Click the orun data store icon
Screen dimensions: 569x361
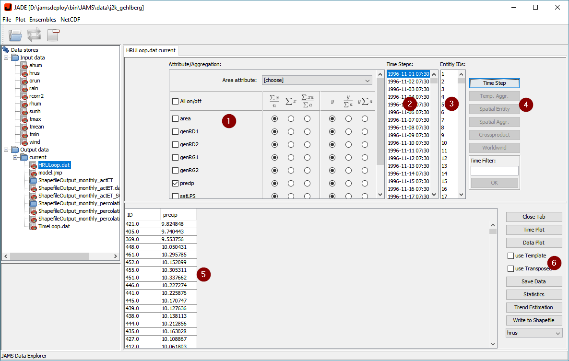24,81
